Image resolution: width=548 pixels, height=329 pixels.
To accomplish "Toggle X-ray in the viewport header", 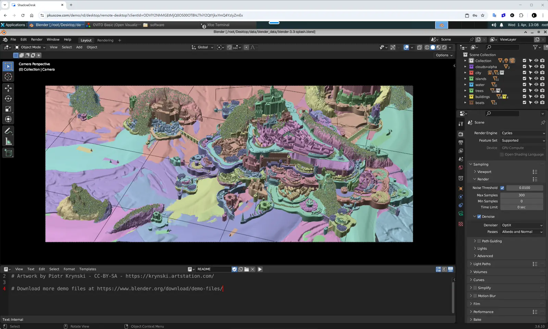I will tap(420, 48).
